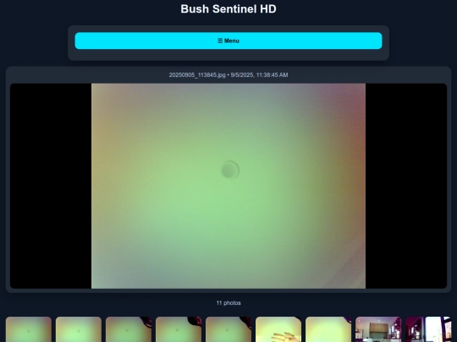Open the second plain green thumbnail
457x342 pixels.
[79, 329]
